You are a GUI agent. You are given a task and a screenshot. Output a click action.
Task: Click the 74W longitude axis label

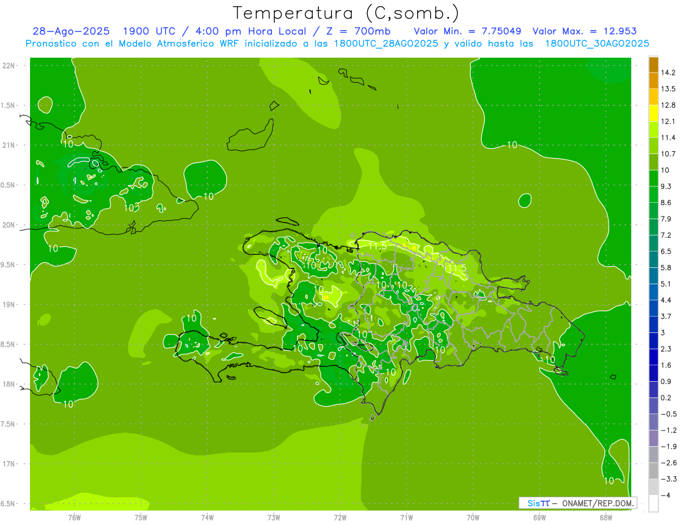pyautogui.click(x=207, y=517)
